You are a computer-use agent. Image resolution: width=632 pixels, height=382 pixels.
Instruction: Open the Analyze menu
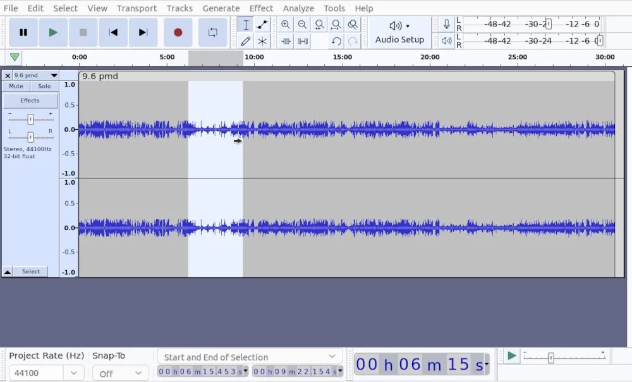pyautogui.click(x=298, y=8)
